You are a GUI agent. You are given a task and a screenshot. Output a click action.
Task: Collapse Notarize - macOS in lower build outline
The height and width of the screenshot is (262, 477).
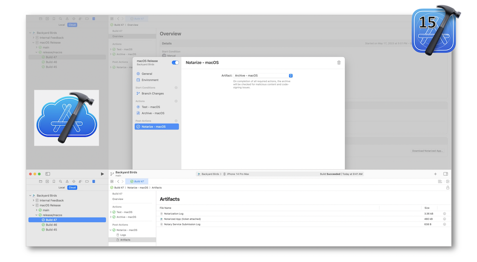click(x=111, y=230)
